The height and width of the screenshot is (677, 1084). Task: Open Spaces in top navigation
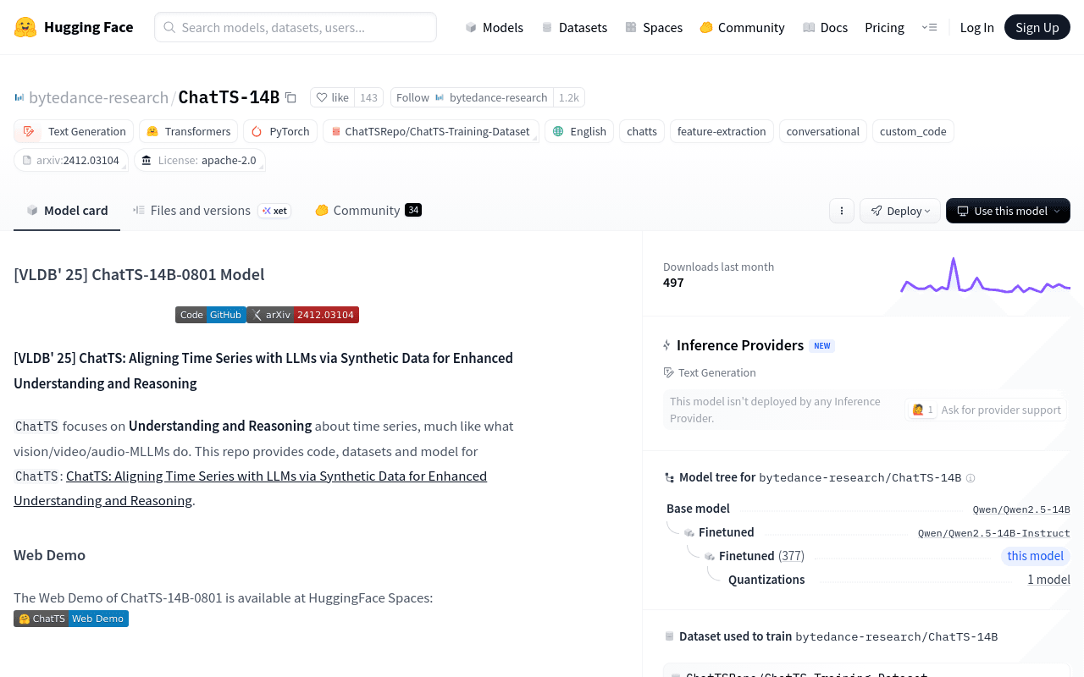click(654, 27)
